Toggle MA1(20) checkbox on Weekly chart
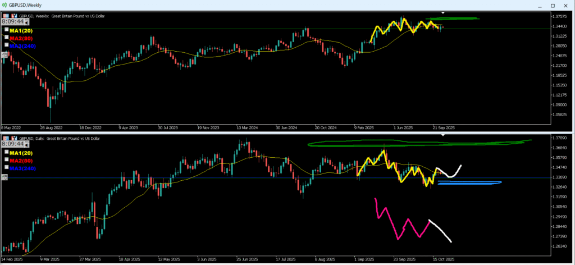The height and width of the screenshot is (265, 575). pyautogui.click(x=7, y=29)
